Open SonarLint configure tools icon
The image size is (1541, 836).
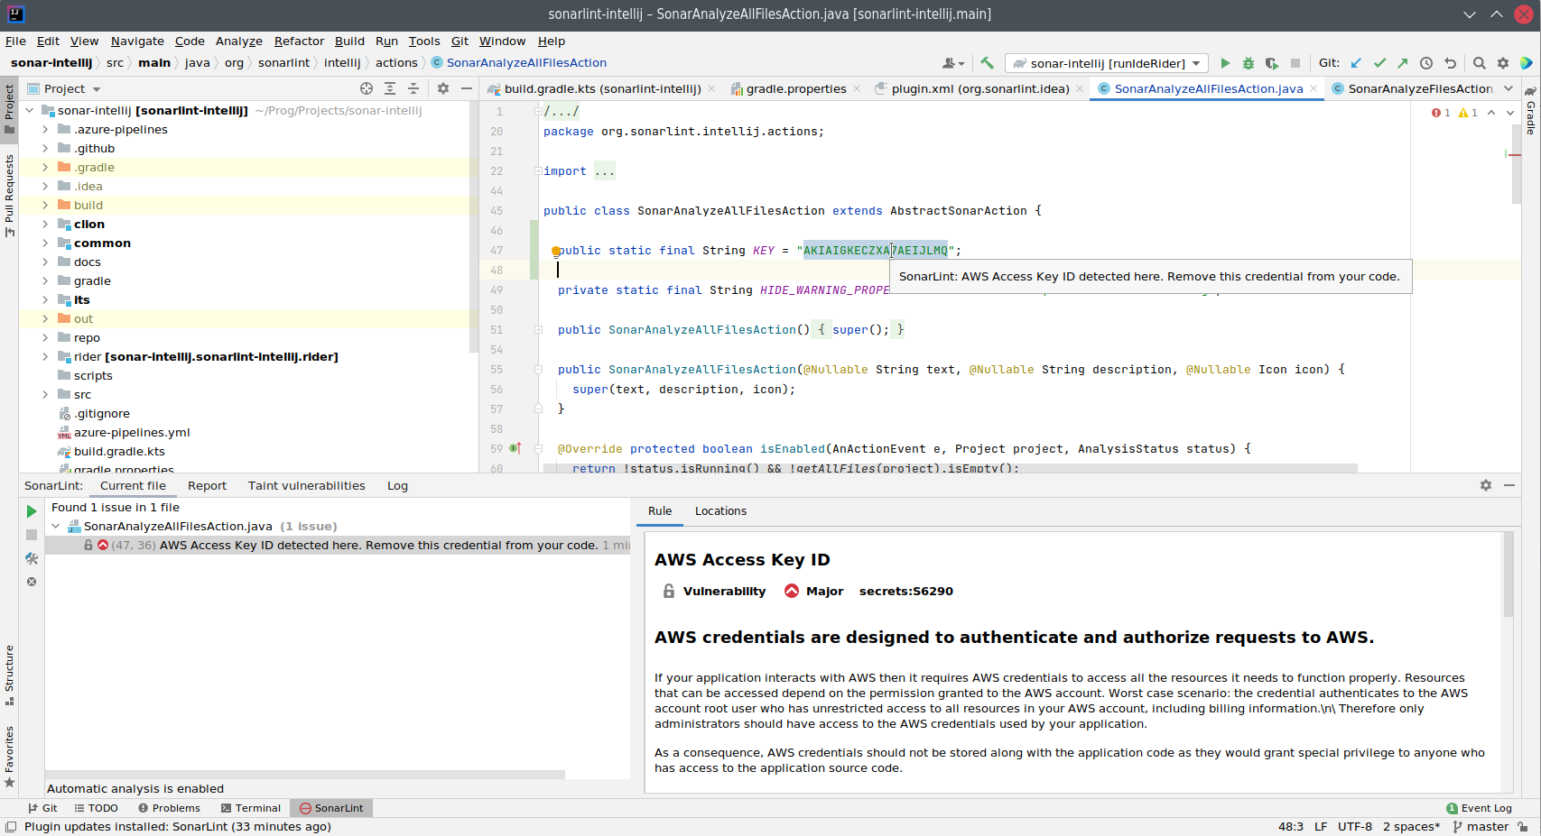pyautogui.click(x=32, y=558)
